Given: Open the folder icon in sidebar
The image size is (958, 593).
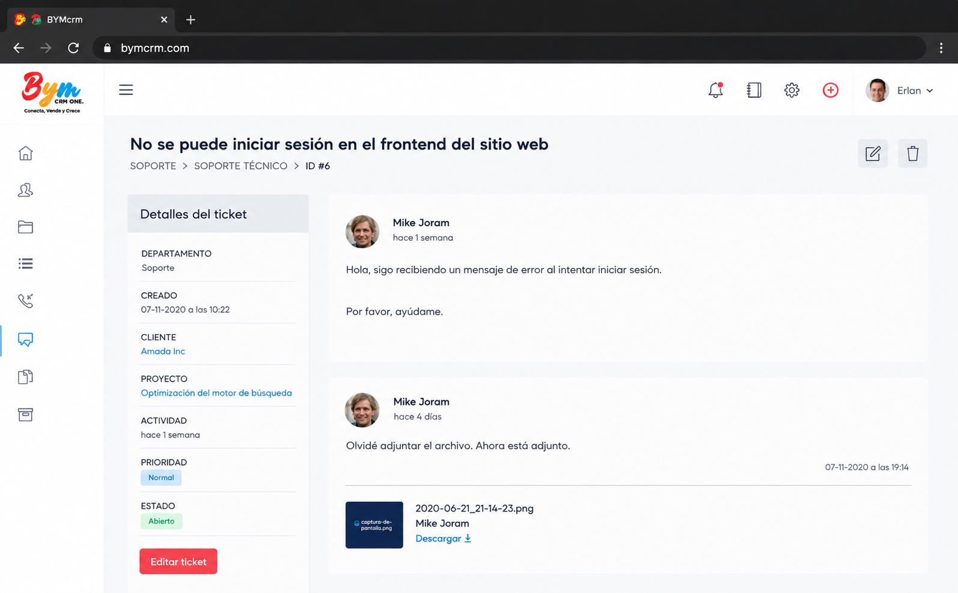Looking at the screenshot, I should click(25, 227).
